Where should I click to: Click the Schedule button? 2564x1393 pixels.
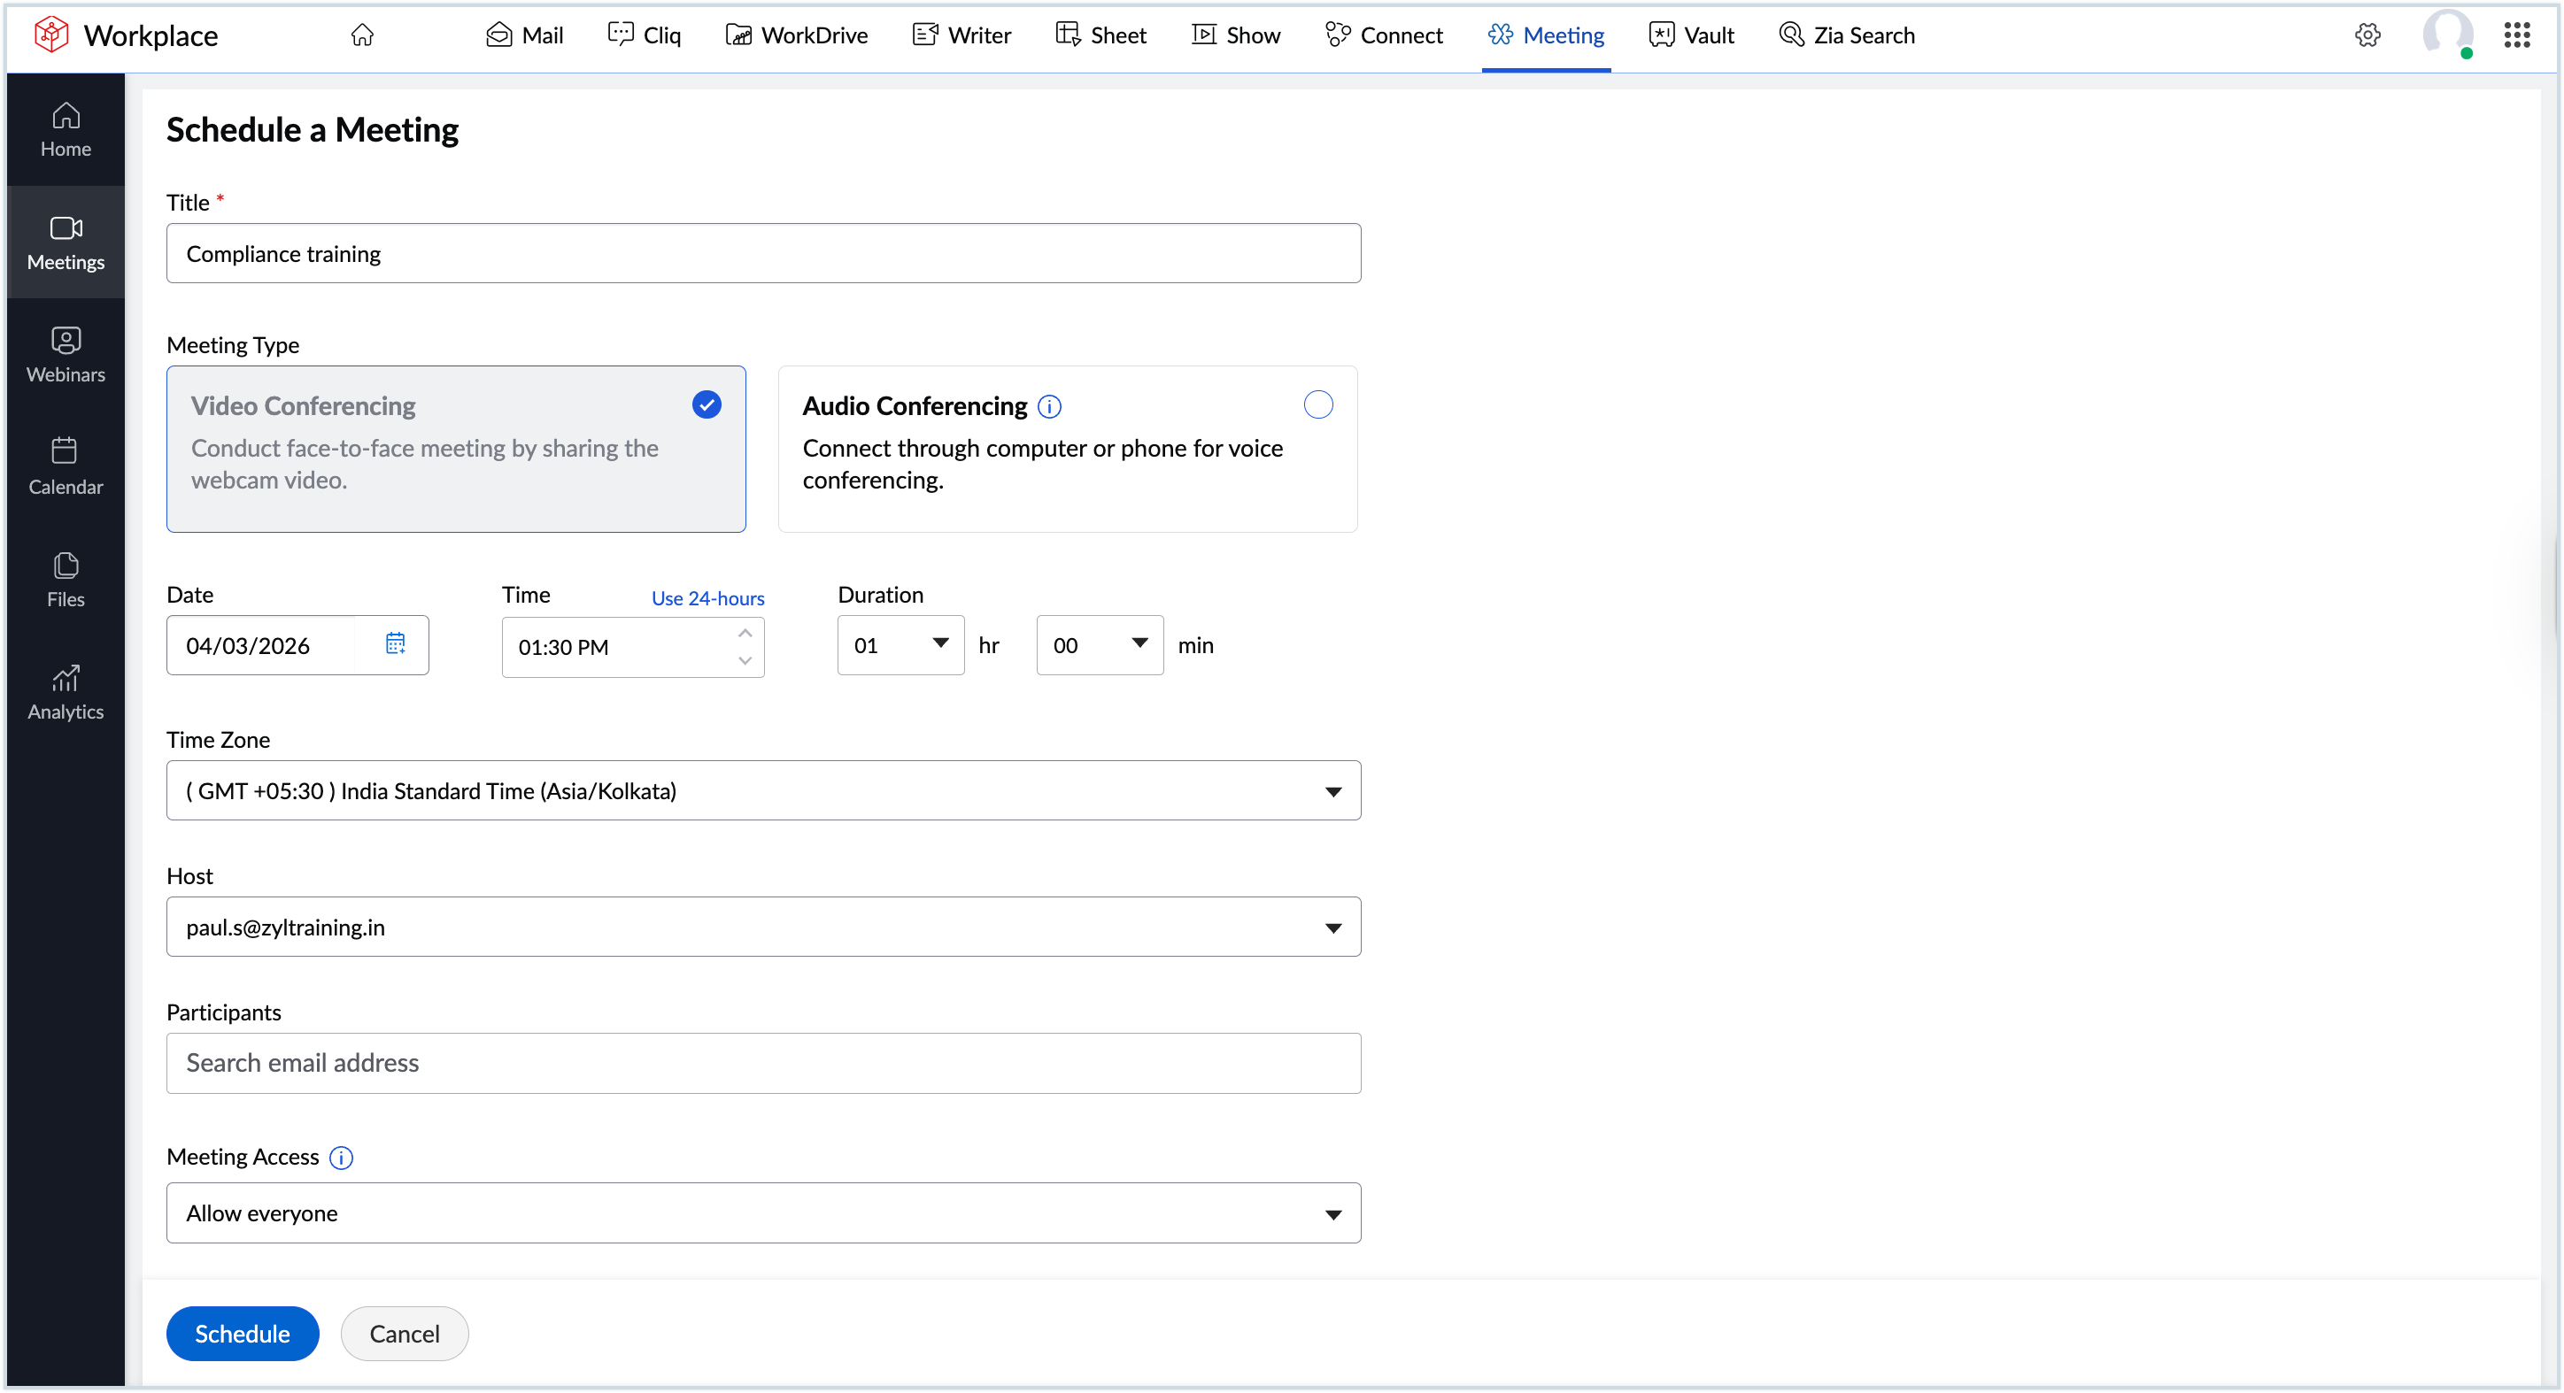point(242,1334)
